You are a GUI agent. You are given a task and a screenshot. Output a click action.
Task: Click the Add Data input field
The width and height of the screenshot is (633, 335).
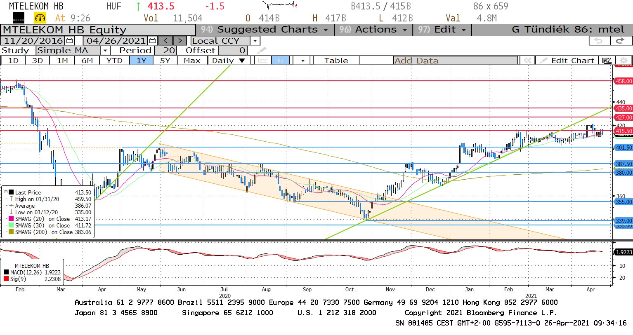tap(456, 61)
